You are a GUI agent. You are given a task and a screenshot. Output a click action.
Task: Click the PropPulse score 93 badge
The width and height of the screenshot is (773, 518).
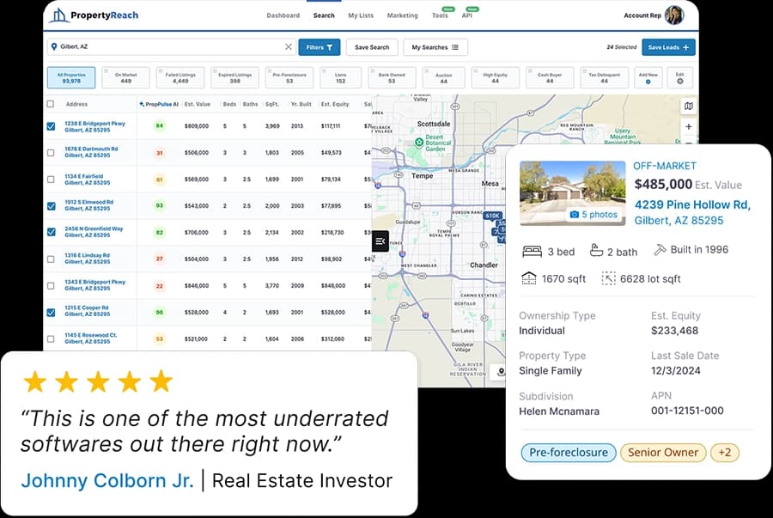pos(159,205)
